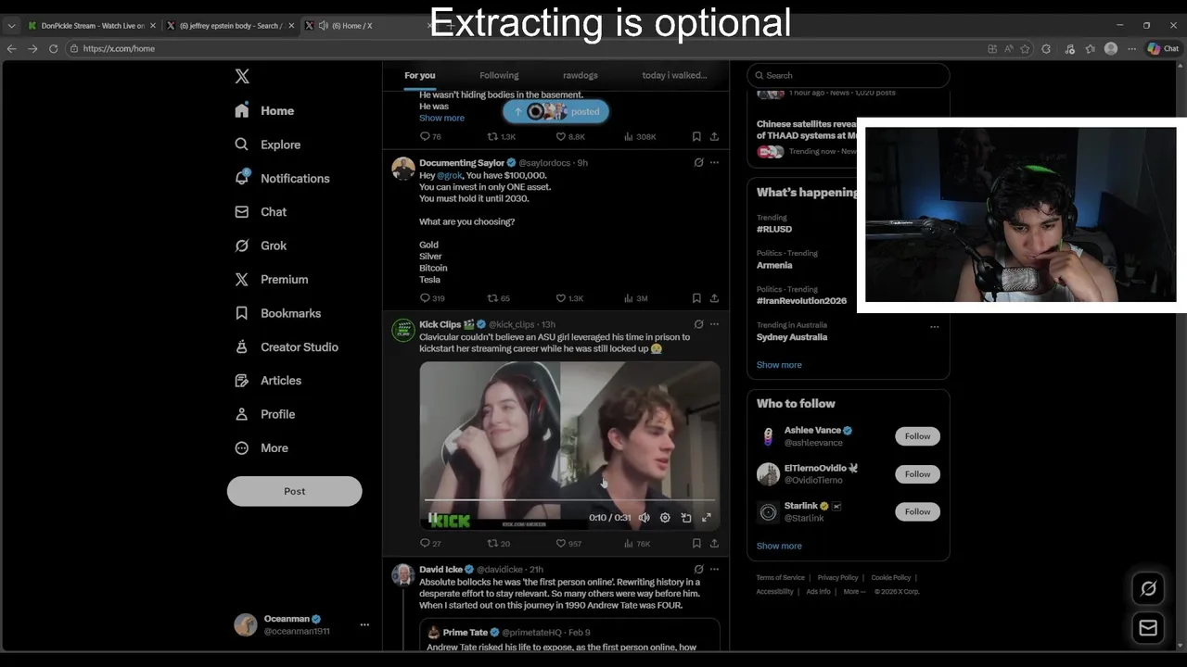The image size is (1187, 667).
Task: Open more options on David Icke post
Action: click(x=714, y=570)
